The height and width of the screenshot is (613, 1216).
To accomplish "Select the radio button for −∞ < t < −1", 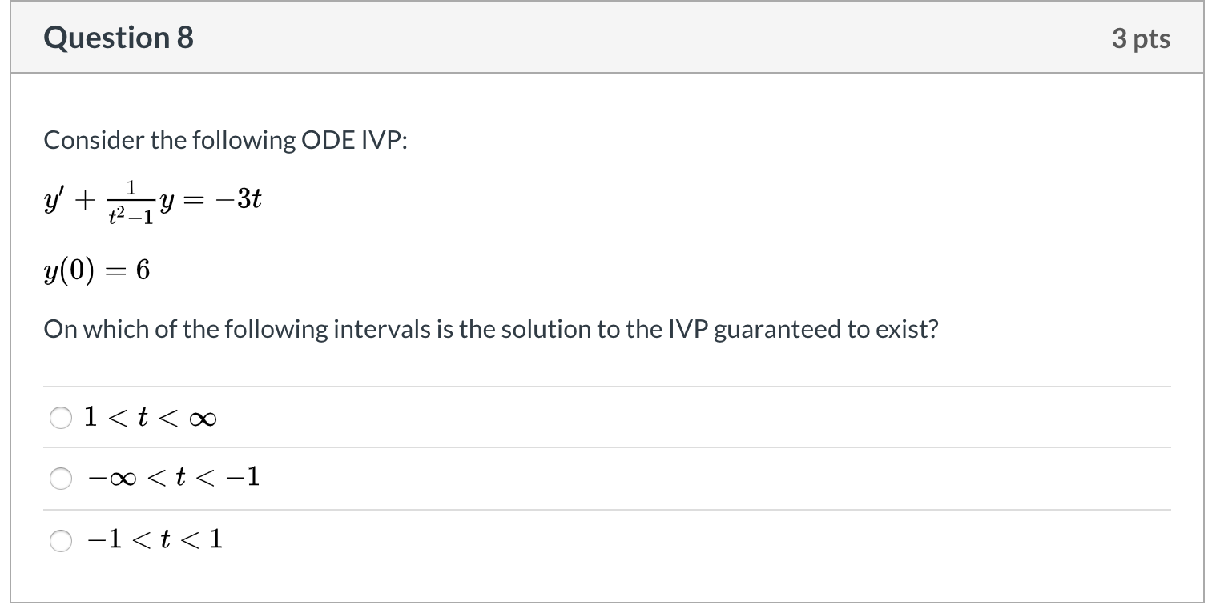I will pos(60,479).
